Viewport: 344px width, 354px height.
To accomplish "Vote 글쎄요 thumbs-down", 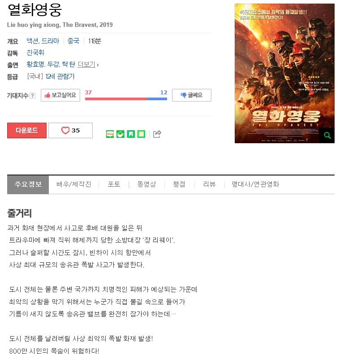I will 192,95.
